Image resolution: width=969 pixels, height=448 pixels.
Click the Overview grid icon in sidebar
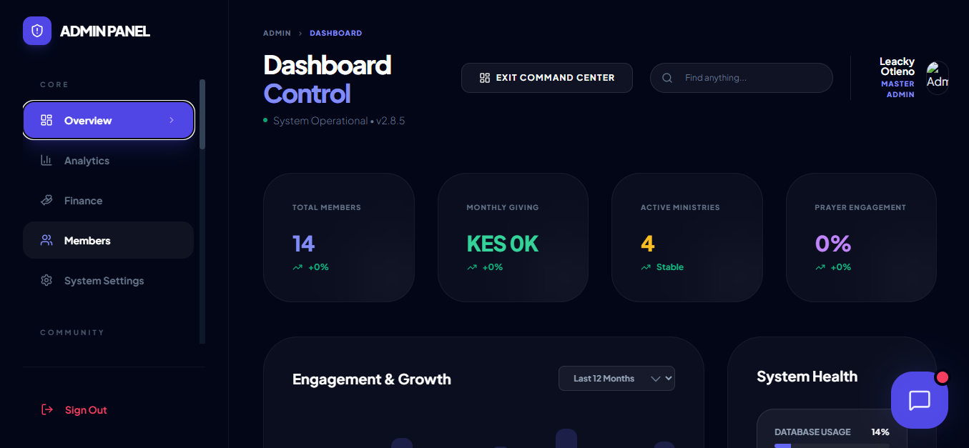pos(46,120)
